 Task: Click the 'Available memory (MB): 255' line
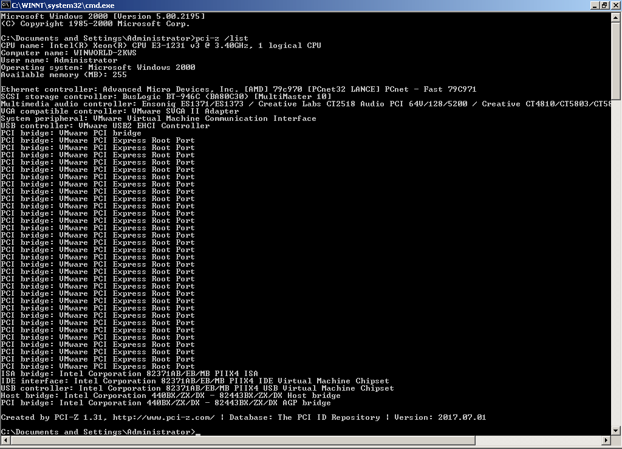point(64,75)
